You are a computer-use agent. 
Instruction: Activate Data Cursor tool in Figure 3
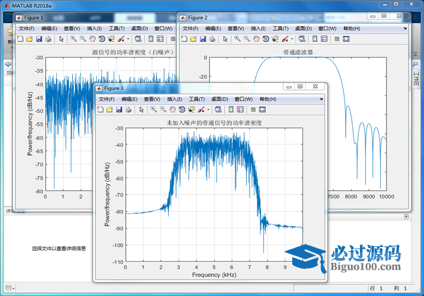click(x=191, y=110)
